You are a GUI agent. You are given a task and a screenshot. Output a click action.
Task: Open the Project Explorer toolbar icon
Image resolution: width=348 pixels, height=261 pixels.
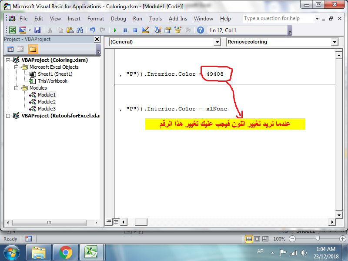(158, 30)
